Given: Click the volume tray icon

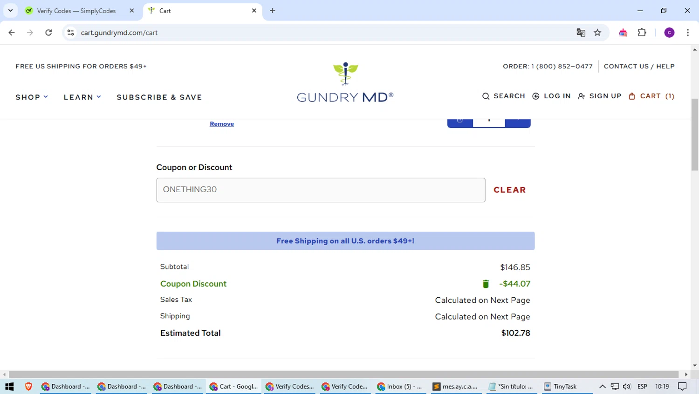Looking at the screenshot, I should point(627,387).
